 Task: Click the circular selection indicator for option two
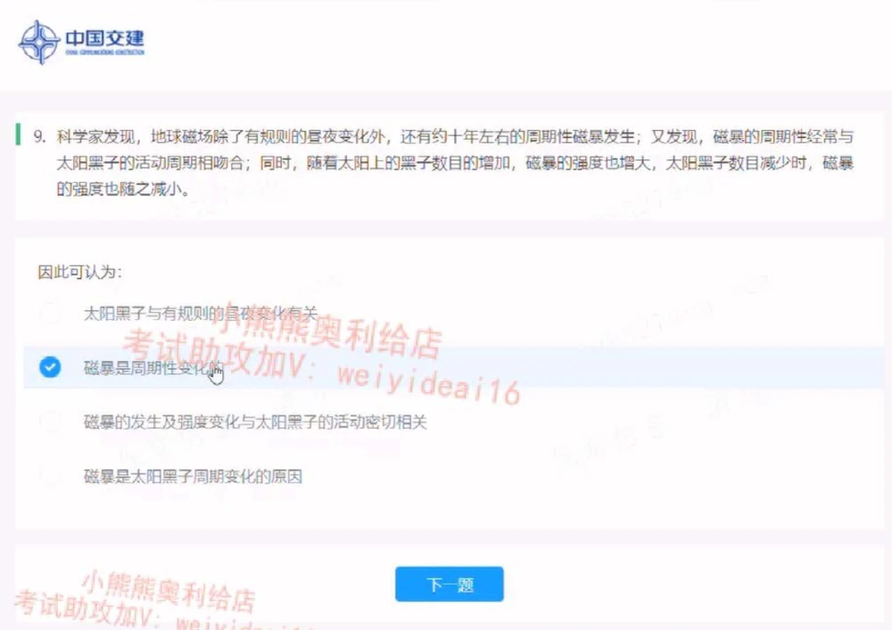(50, 368)
